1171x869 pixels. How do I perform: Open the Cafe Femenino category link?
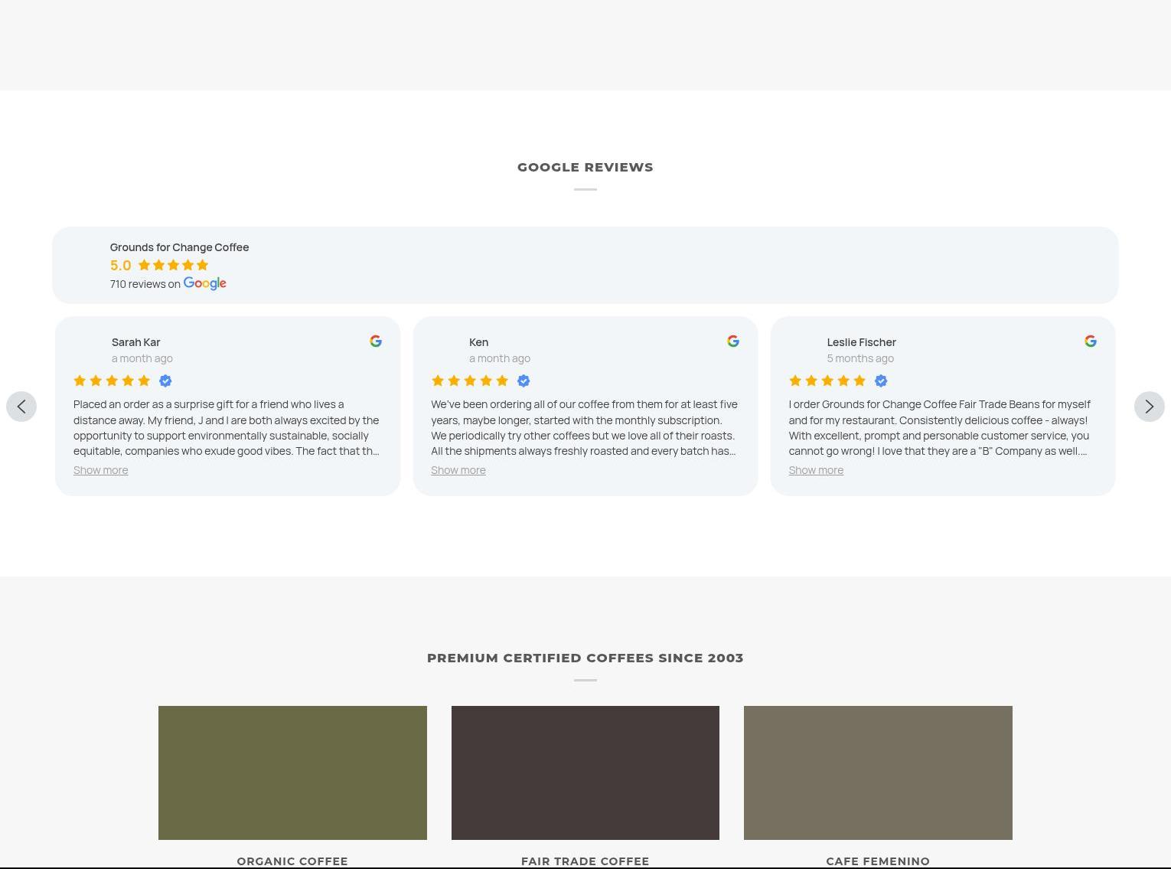pyautogui.click(x=878, y=861)
